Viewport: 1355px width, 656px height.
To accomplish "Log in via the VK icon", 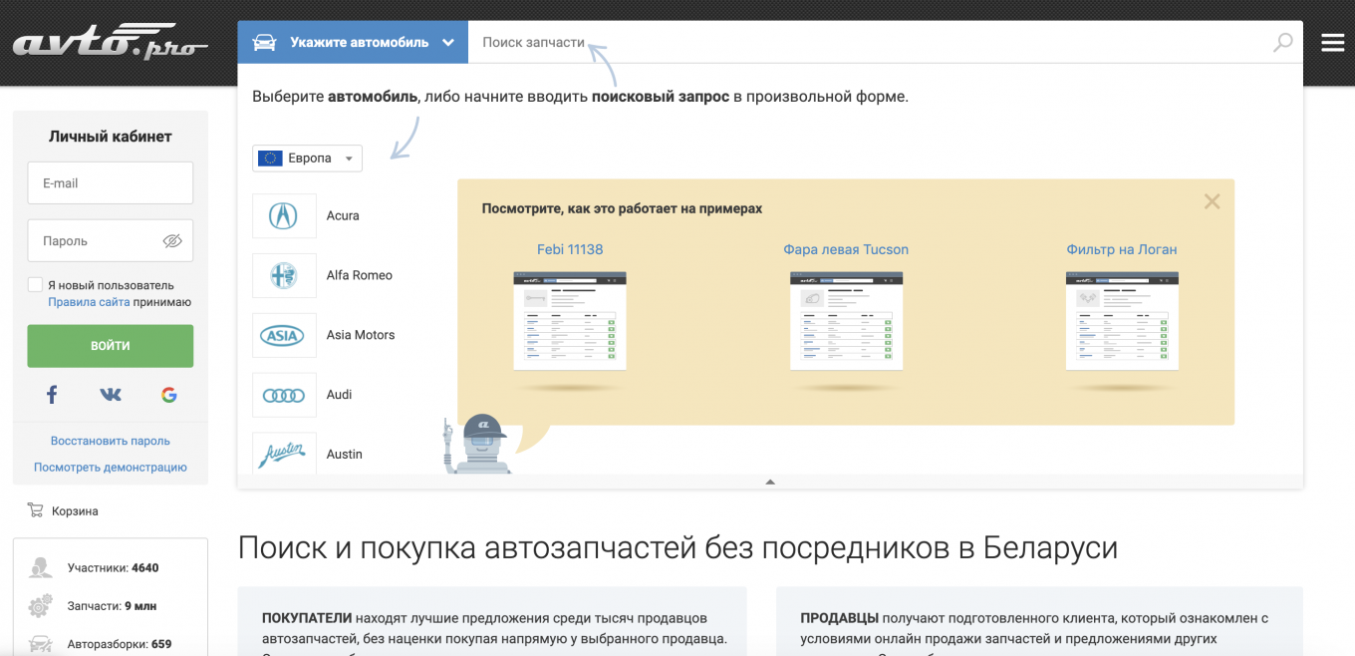I will tap(110, 394).
